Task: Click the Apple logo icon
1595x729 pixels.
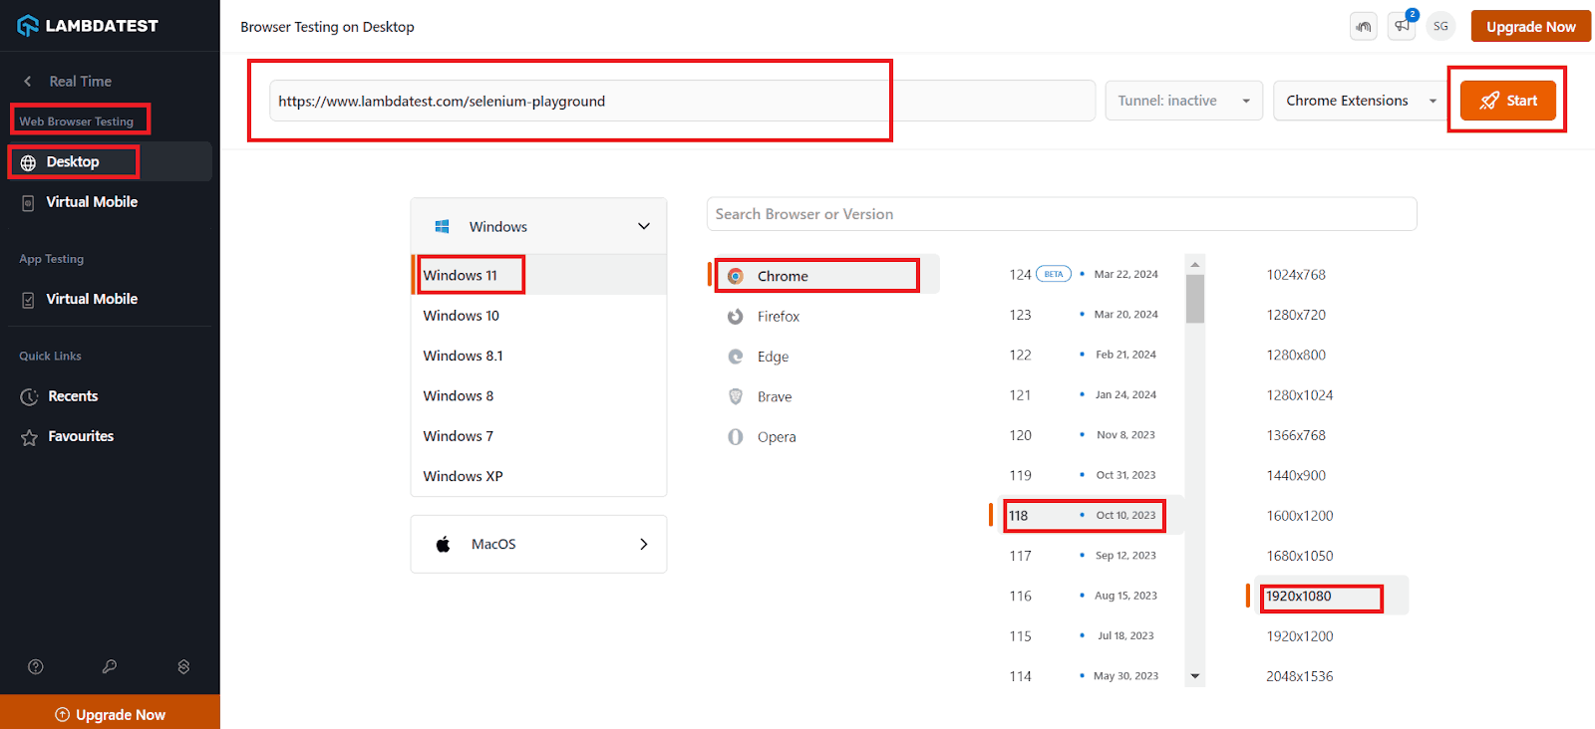Action: point(444,544)
